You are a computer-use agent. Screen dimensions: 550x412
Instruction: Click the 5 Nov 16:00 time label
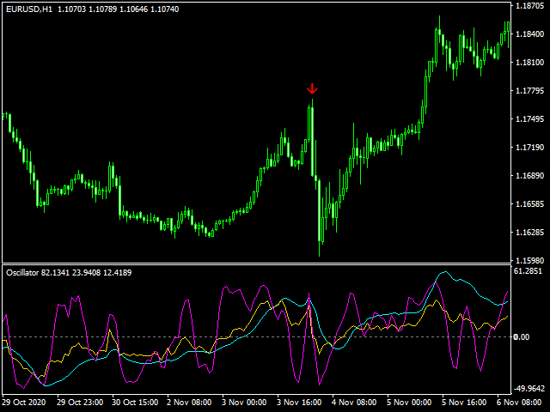pyautogui.click(x=464, y=403)
